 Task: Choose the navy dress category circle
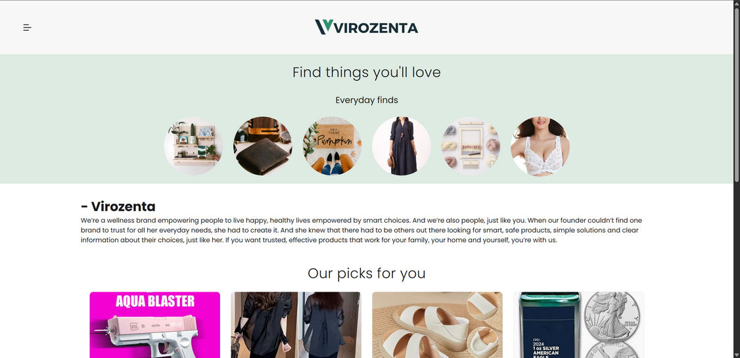401,146
